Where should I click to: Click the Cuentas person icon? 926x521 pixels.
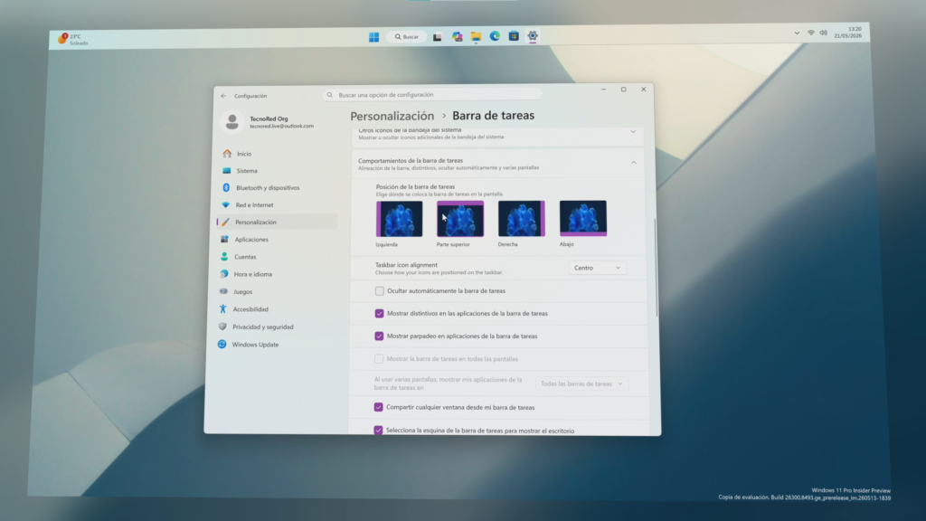click(224, 257)
